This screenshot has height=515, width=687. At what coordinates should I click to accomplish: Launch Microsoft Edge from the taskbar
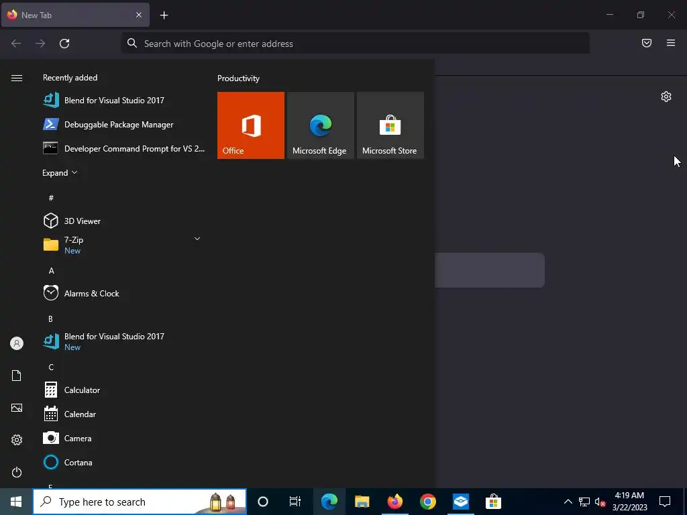tap(329, 502)
